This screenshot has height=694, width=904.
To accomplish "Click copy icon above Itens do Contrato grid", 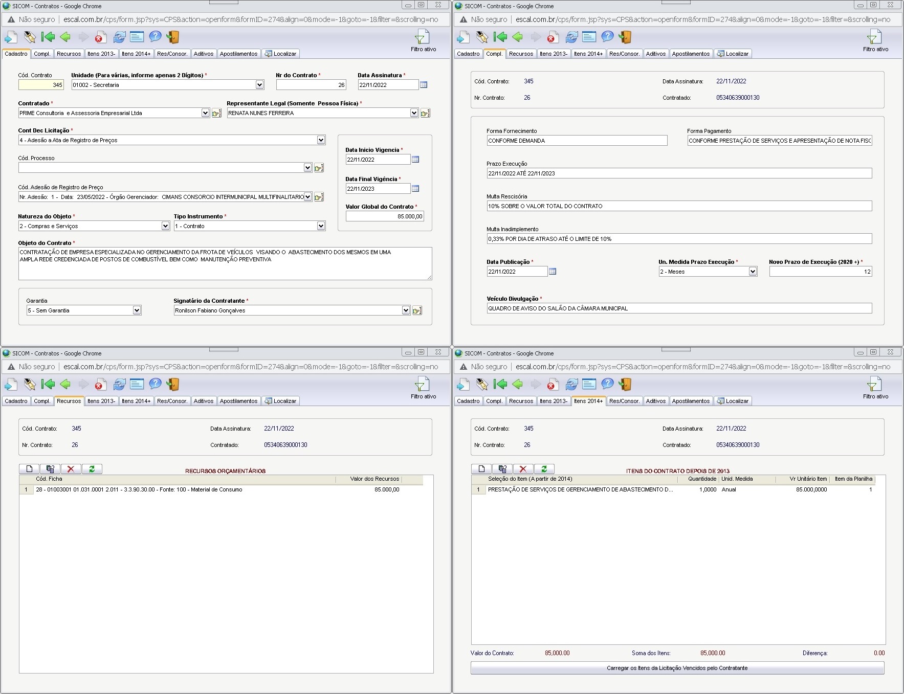I will point(502,469).
